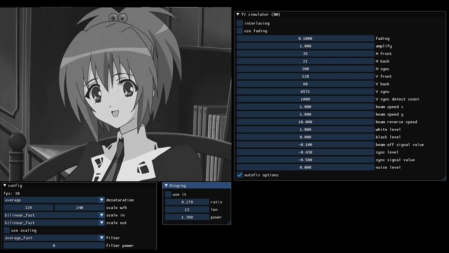The width and height of the screenshot is (449, 253).
Task: Click the sync signal value slider
Action: point(306,160)
